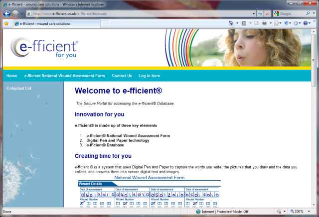Click the blue Help toolbar icon

306,23
